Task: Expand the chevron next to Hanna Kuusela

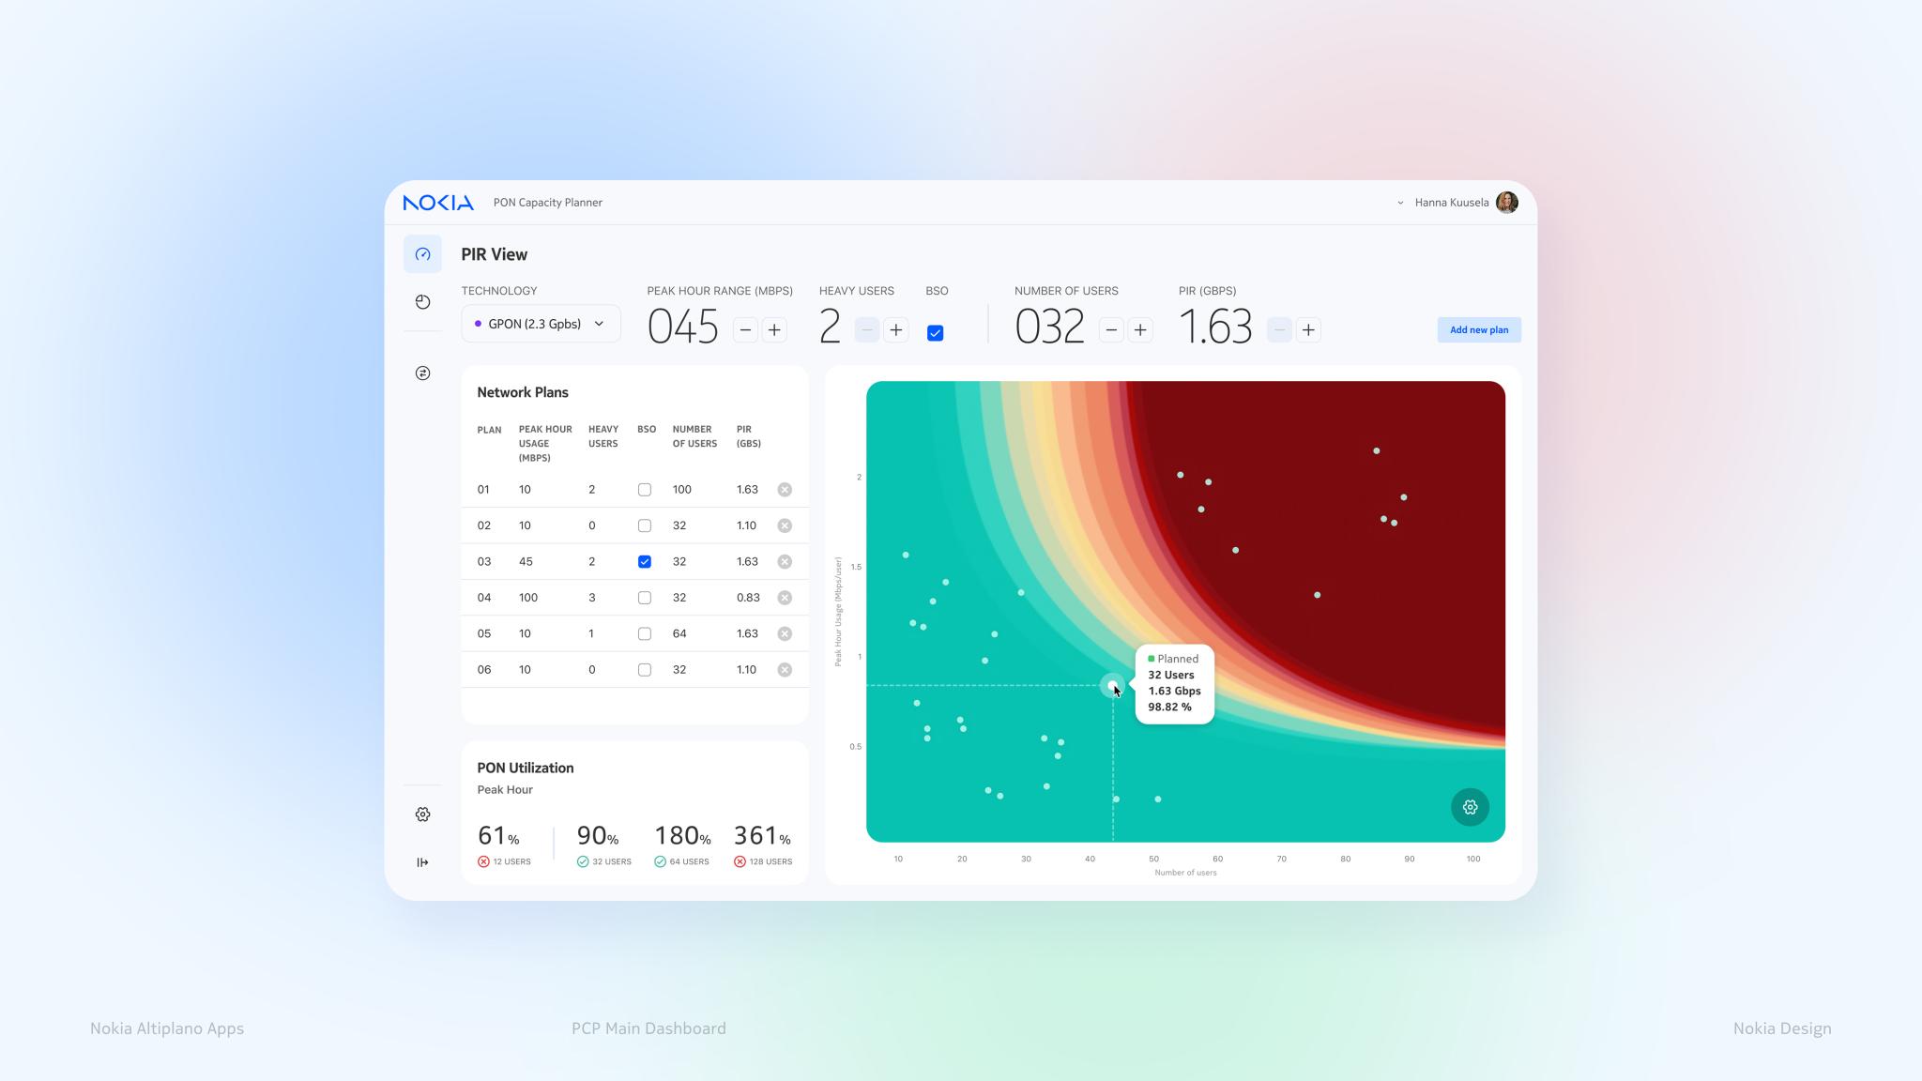Action: 1399,202
